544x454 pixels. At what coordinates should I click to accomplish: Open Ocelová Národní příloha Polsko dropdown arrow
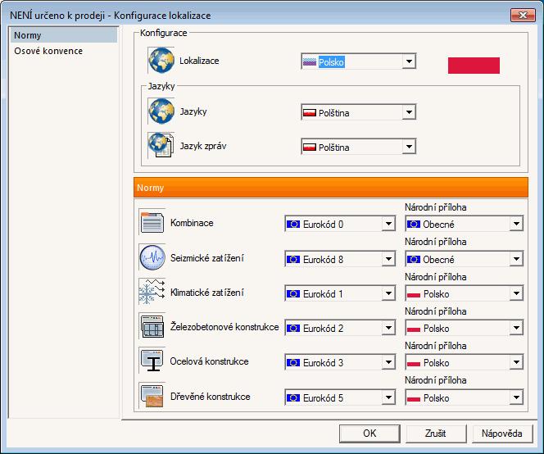point(516,362)
